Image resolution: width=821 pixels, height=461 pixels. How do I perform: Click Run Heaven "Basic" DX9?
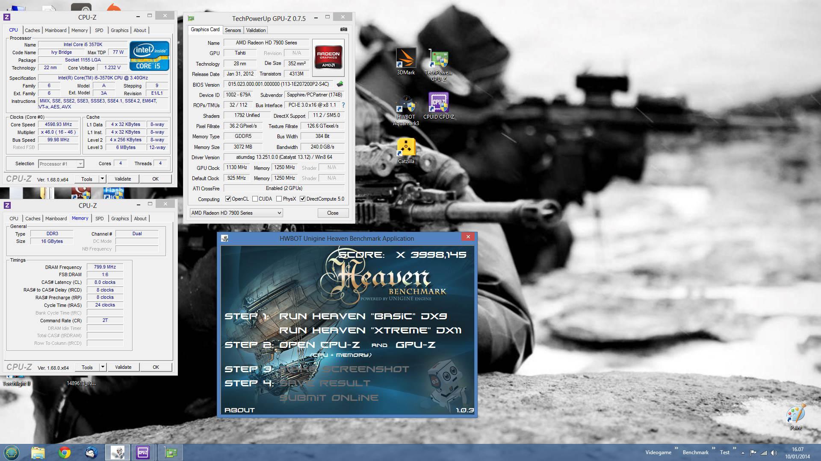tap(363, 316)
